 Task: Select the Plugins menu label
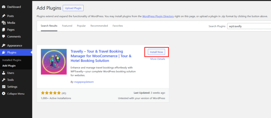tap(12, 52)
